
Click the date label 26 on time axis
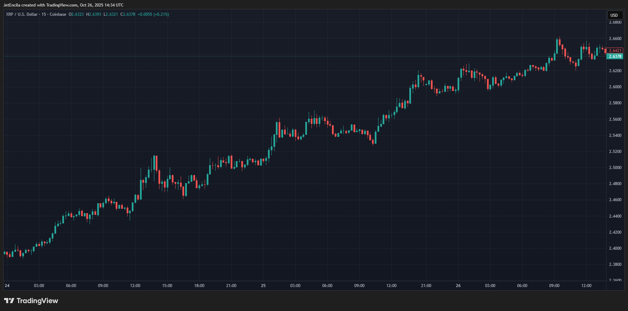458,286
